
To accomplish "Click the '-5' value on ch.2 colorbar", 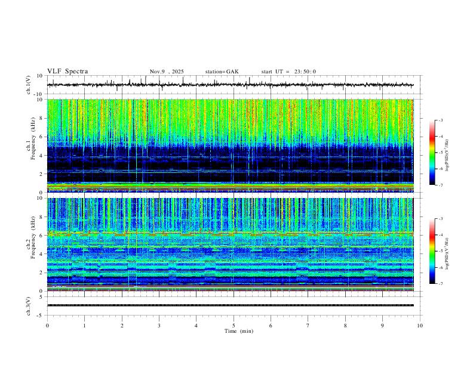I will pos(440,251).
